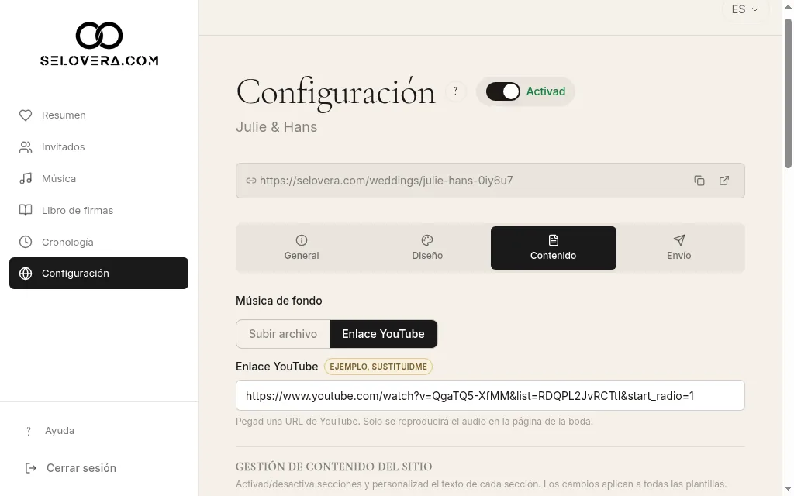The height and width of the screenshot is (496, 794).
Task: Click the Julie & Hans subtitle text
Action: point(277,127)
